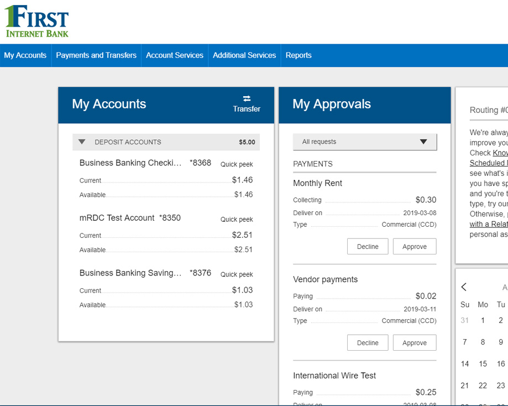Open the International Wire Test payment
The width and height of the screenshot is (508, 406).
coord(334,376)
